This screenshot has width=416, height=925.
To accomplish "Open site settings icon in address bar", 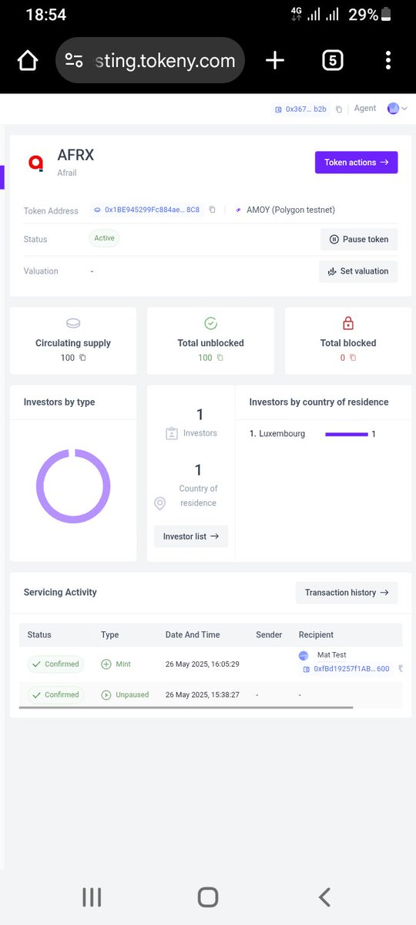I will 74,60.
